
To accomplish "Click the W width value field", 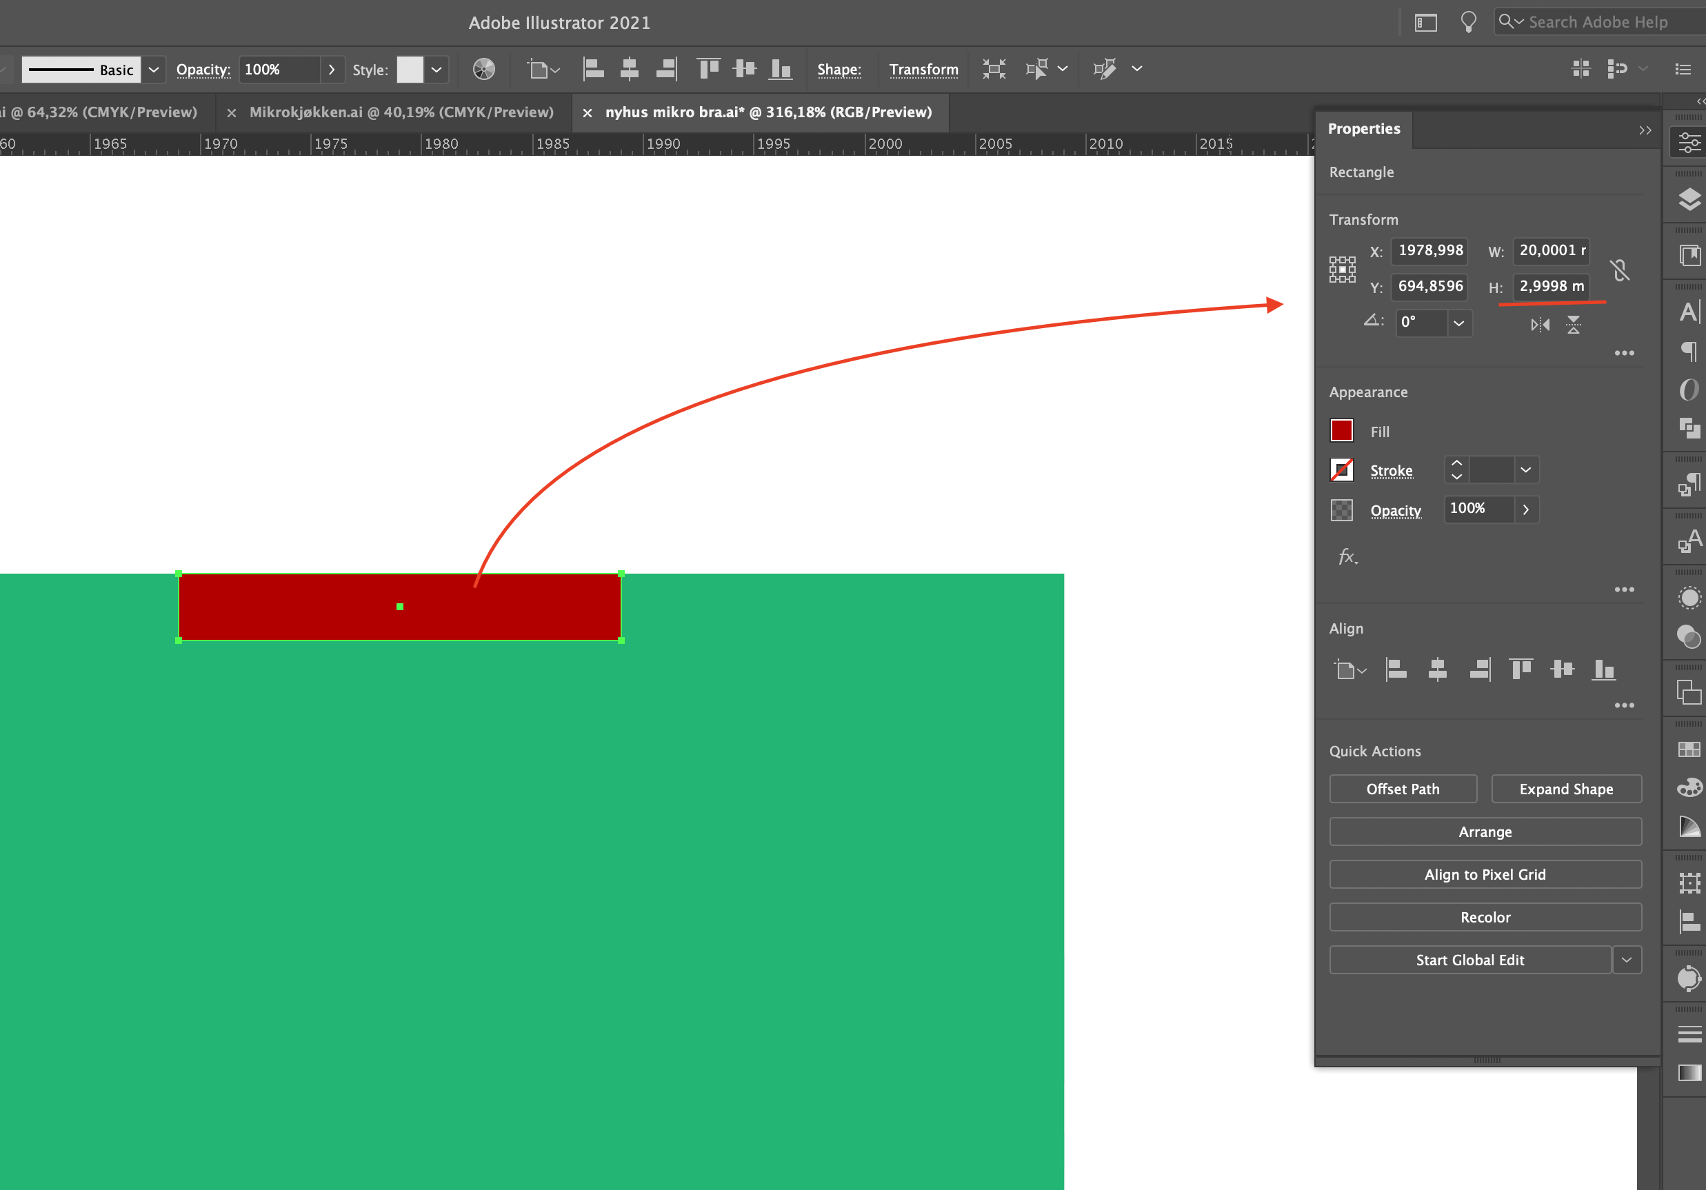I will [x=1551, y=251].
